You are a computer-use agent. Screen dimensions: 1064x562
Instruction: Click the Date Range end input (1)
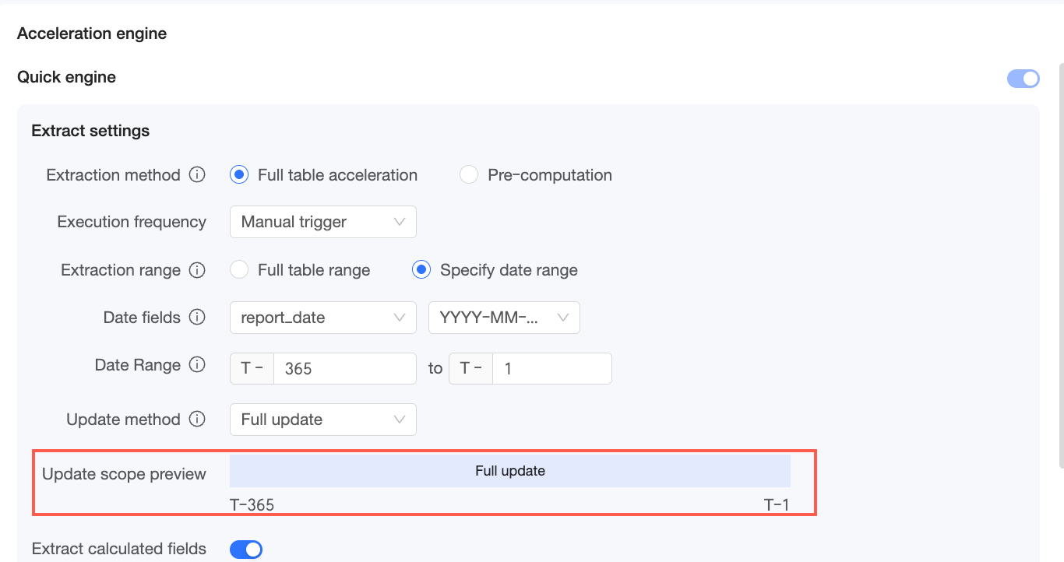pyautogui.click(x=551, y=368)
